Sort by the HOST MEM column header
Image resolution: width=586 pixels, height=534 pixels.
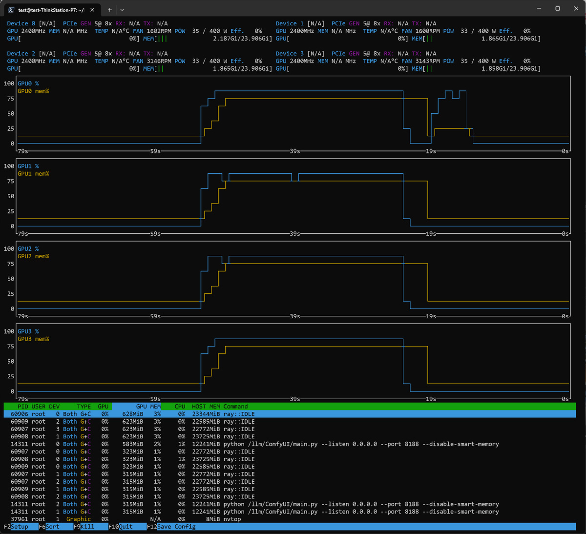(206, 407)
